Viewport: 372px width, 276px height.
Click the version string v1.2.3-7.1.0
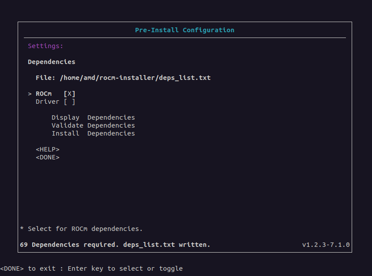click(x=326, y=245)
